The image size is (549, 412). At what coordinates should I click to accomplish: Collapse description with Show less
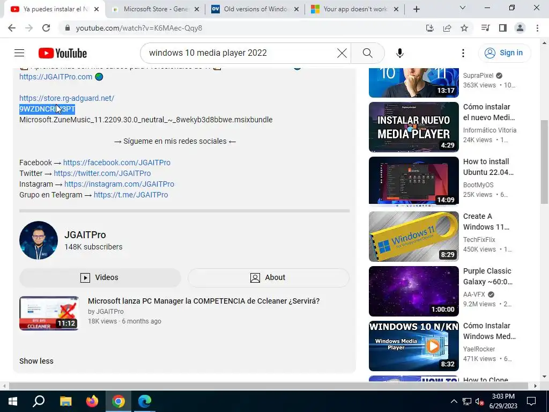36,361
